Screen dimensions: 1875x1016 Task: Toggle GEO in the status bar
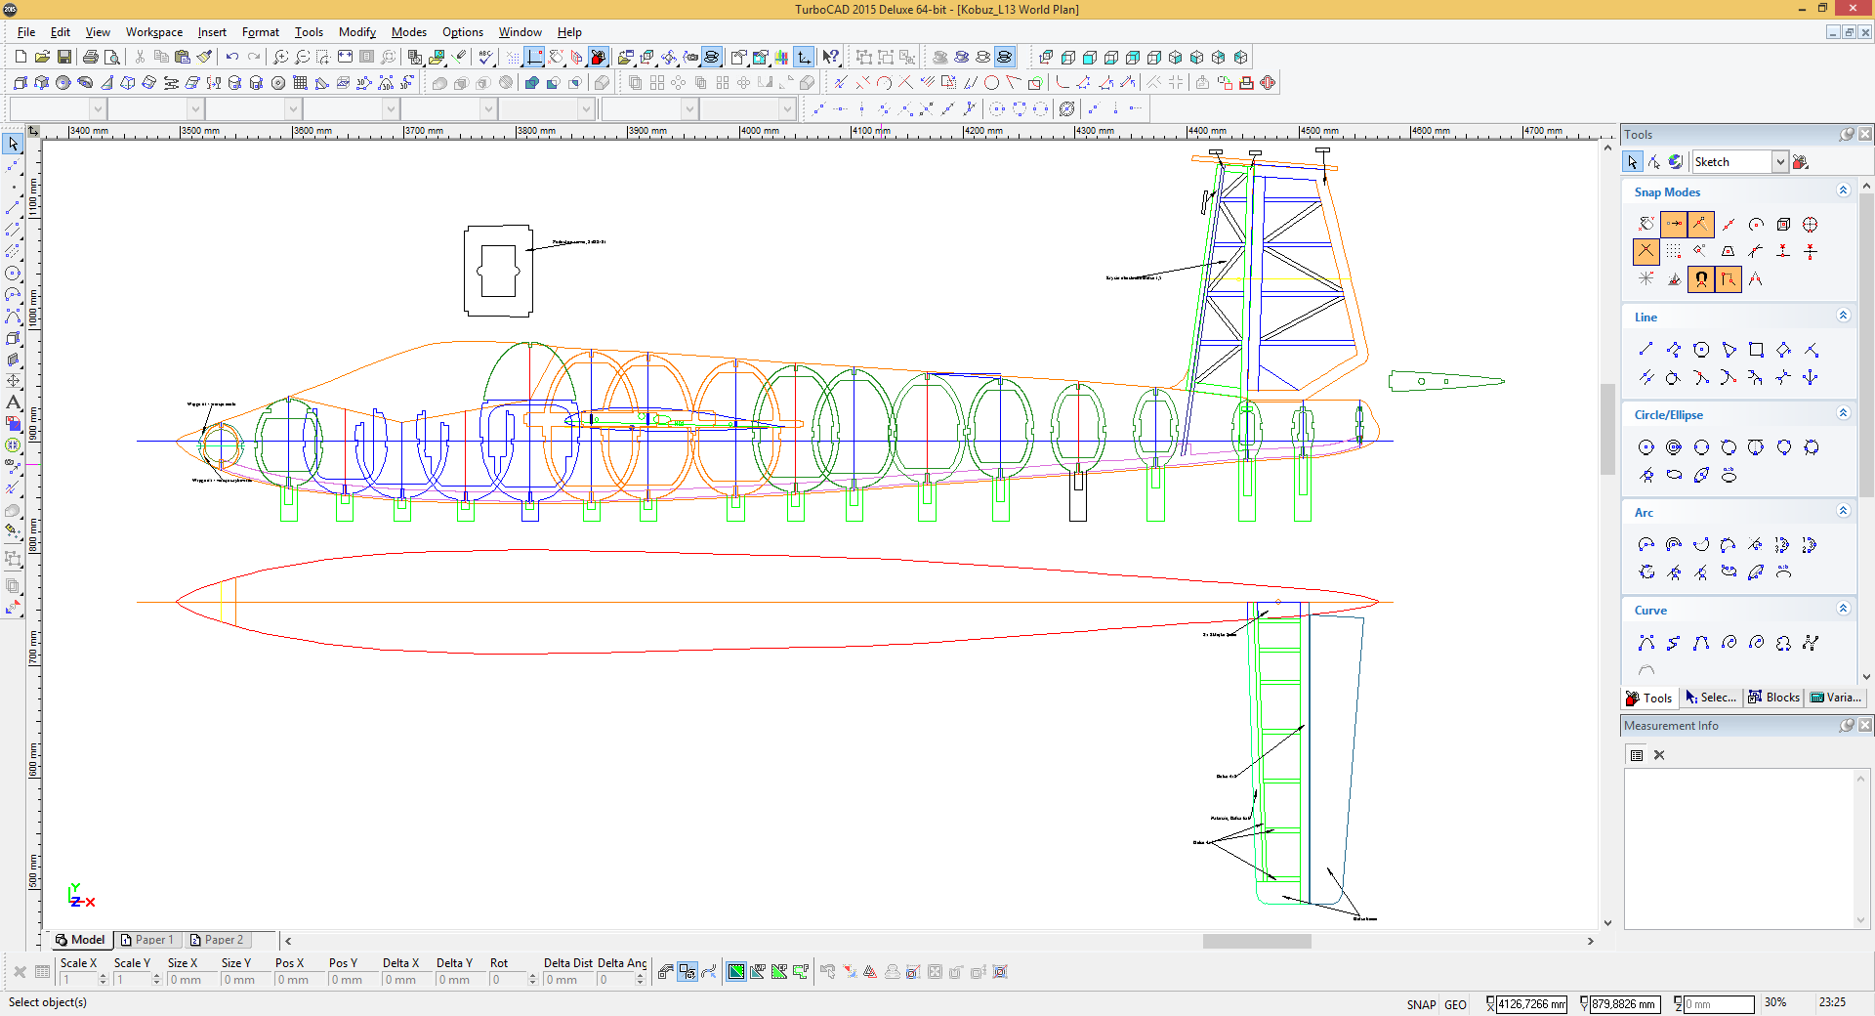[1455, 1004]
